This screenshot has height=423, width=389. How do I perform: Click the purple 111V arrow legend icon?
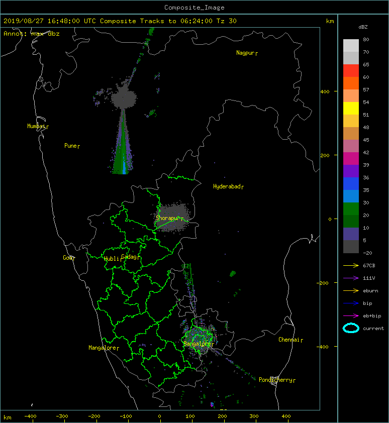[351, 278]
